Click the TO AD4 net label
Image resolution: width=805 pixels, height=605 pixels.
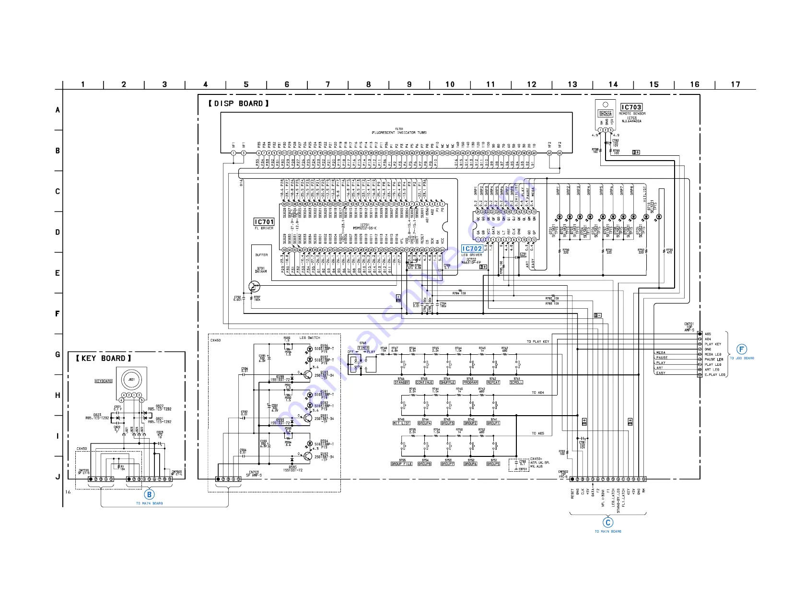(538, 393)
